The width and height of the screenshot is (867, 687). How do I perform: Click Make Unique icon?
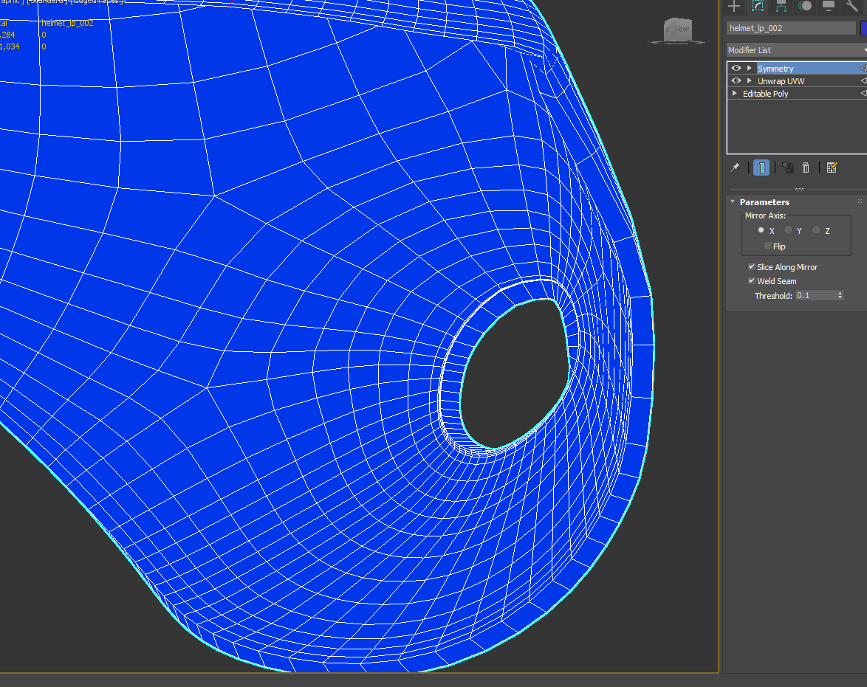(788, 168)
